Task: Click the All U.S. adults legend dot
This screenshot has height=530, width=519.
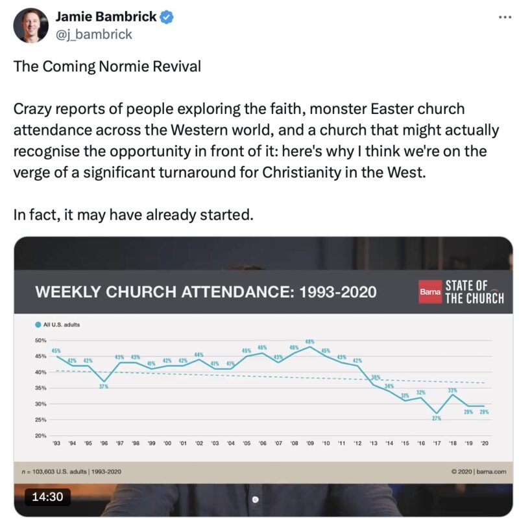Action: point(38,324)
